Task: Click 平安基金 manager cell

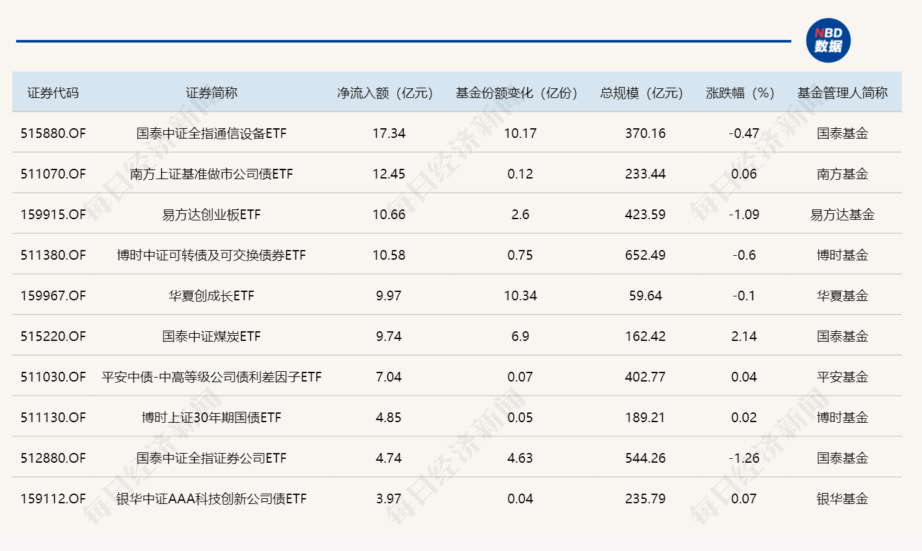Action: [843, 377]
